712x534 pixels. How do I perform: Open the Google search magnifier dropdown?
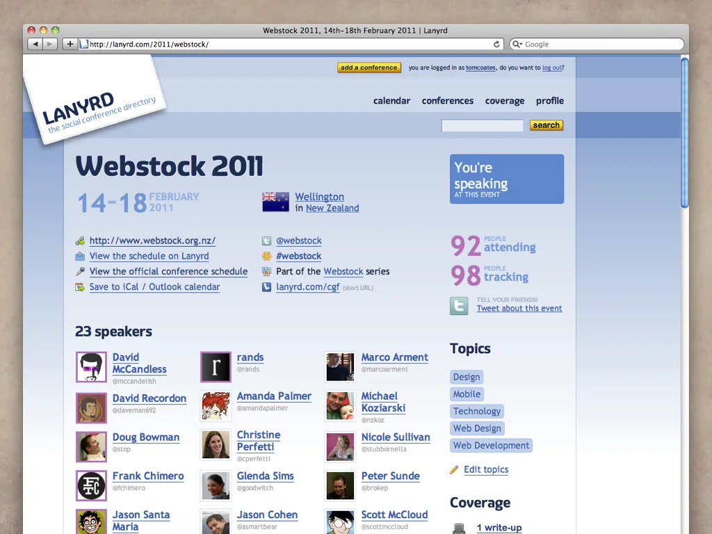tap(517, 44)
